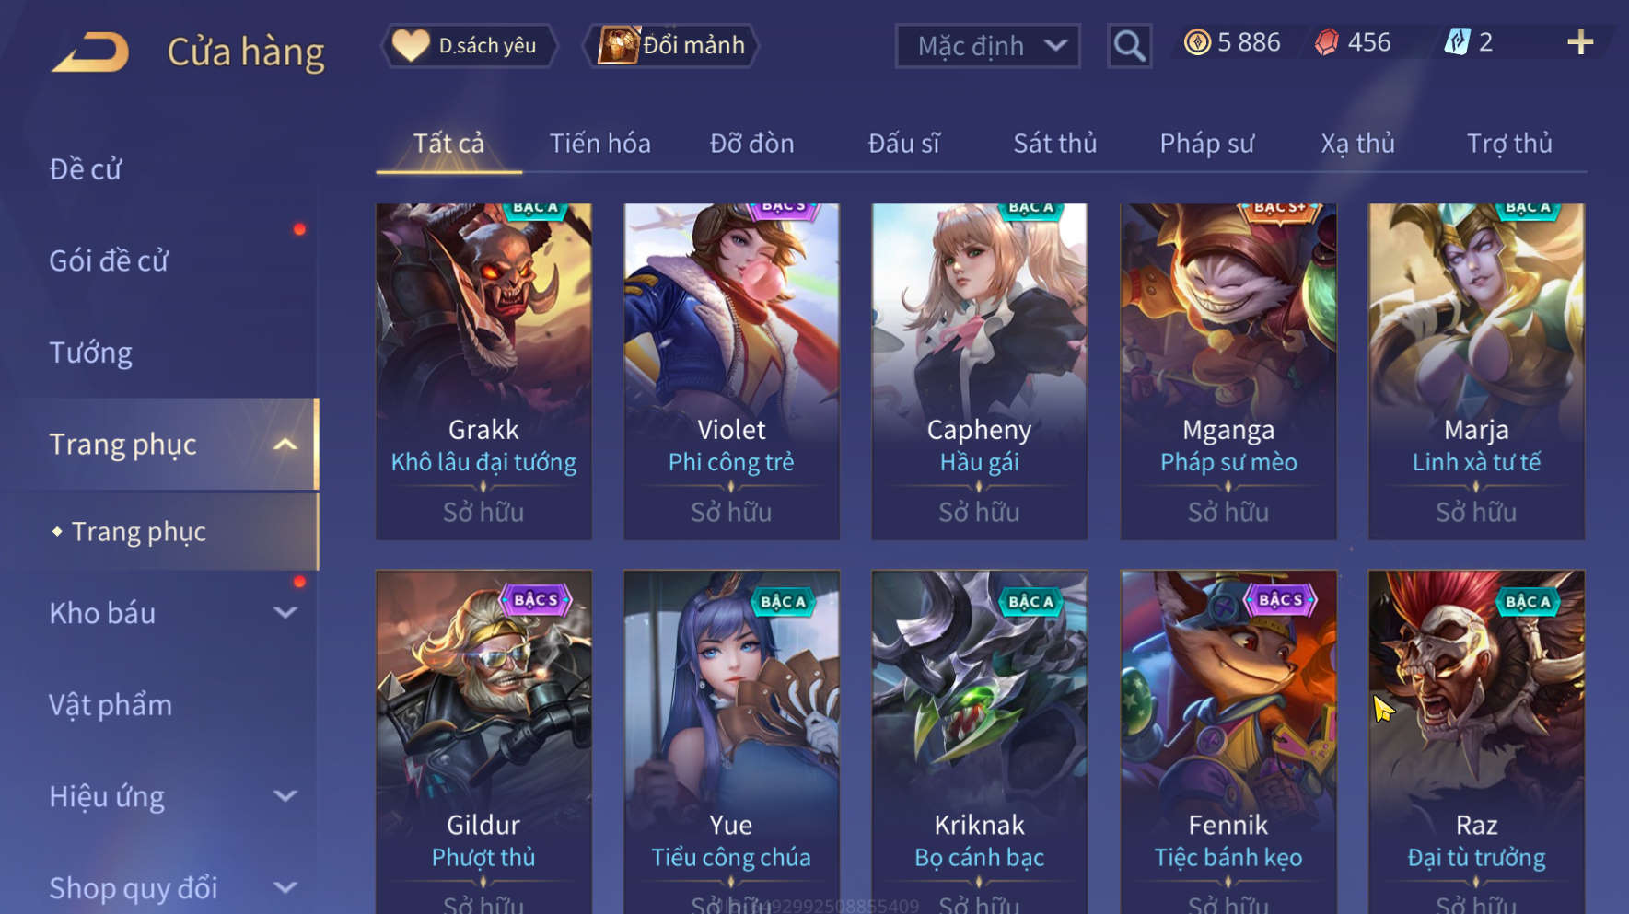1629x914 pixels.
Task: Collapse the Trang phục sidebar section
Action: pyautogui.click(x=285, y=445)
